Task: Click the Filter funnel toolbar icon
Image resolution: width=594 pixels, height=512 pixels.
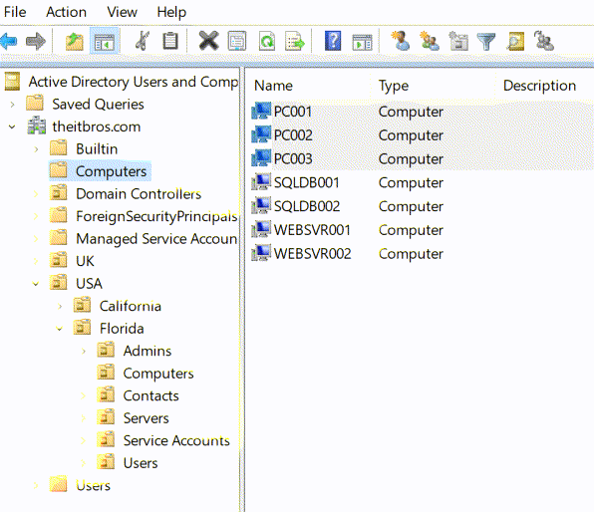Action: click(486, 41)
